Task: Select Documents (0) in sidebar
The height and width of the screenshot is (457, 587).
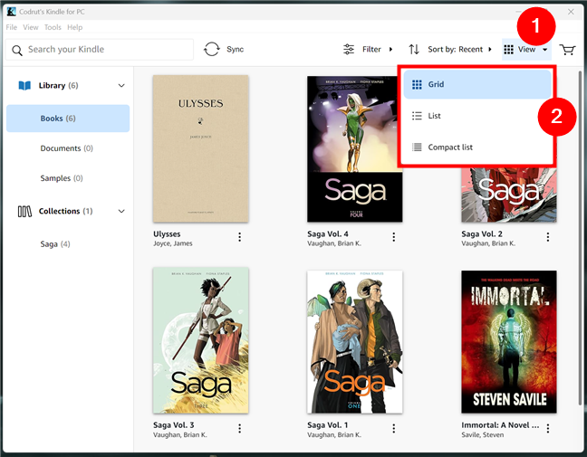Action: [x=68, y=148]
